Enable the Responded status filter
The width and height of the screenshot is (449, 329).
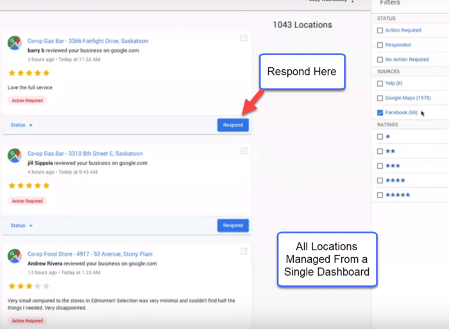click(380, 45)
